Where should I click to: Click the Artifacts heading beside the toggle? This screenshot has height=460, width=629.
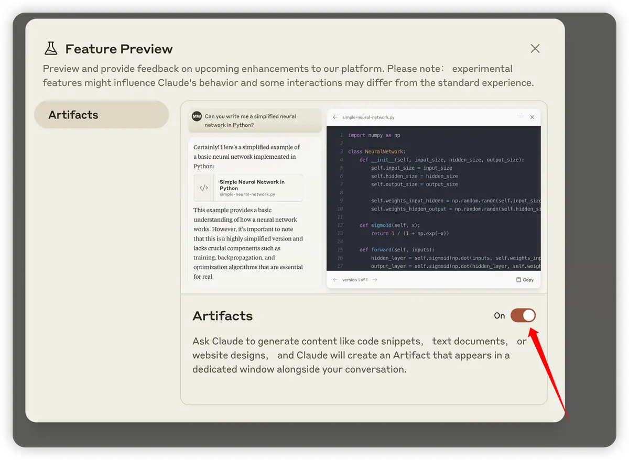pyautogui.click(x=223, y=316)
